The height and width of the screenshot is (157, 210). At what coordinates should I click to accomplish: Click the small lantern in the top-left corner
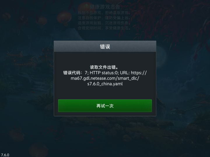(6, 16)
